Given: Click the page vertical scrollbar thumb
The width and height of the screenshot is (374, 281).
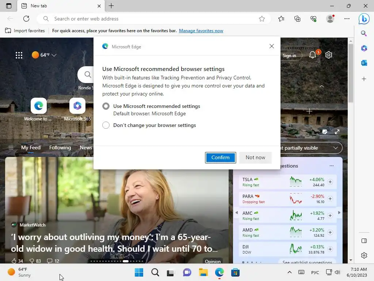Looking at the screenshot, I should pos(351,73).
